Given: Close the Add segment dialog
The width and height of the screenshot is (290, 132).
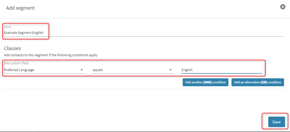Looking at the screenshot, I should (283, 7).
